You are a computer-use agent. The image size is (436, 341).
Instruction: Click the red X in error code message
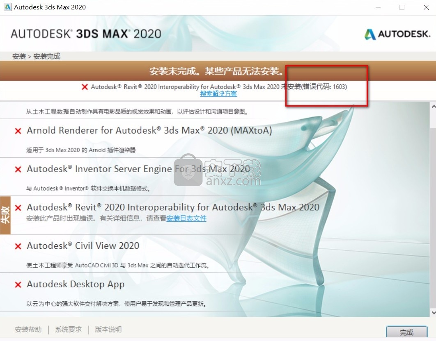[85, 87]
